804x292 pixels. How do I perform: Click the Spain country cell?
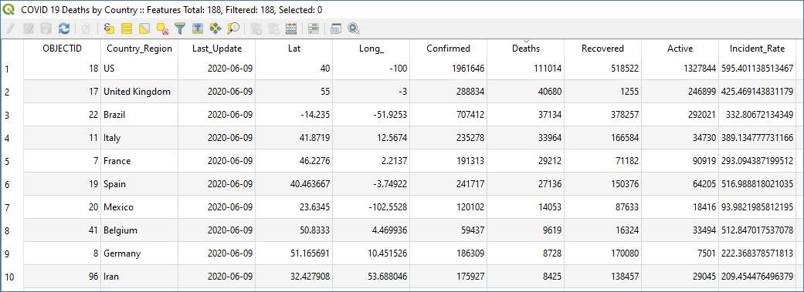[140, 183]
